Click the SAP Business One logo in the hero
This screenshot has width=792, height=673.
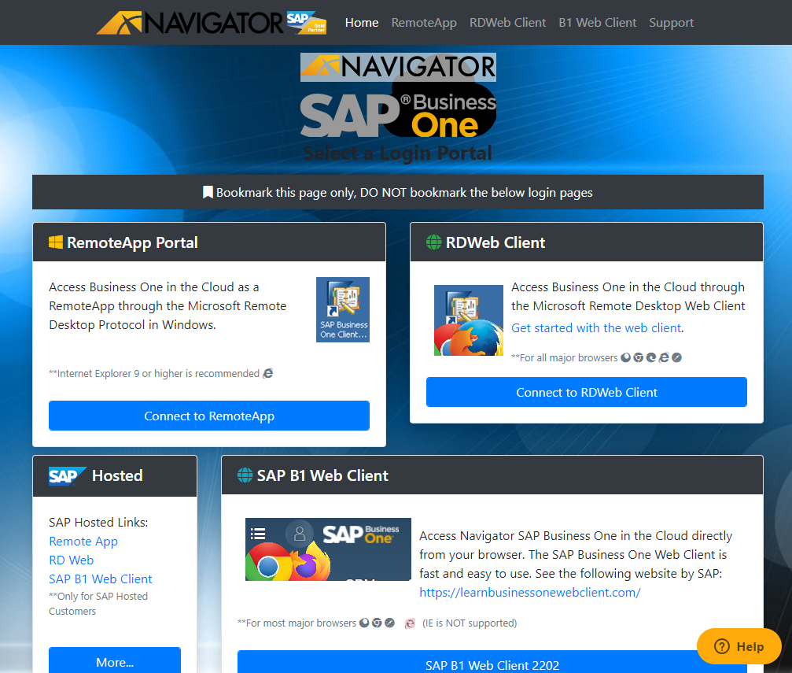pos(398,114)
